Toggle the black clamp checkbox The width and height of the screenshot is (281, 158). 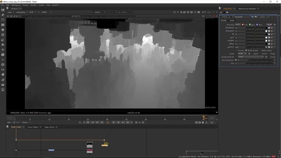pos(246,50)
